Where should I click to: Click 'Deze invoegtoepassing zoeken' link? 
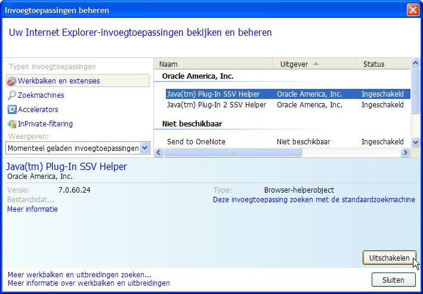click(x=314, y=200)
